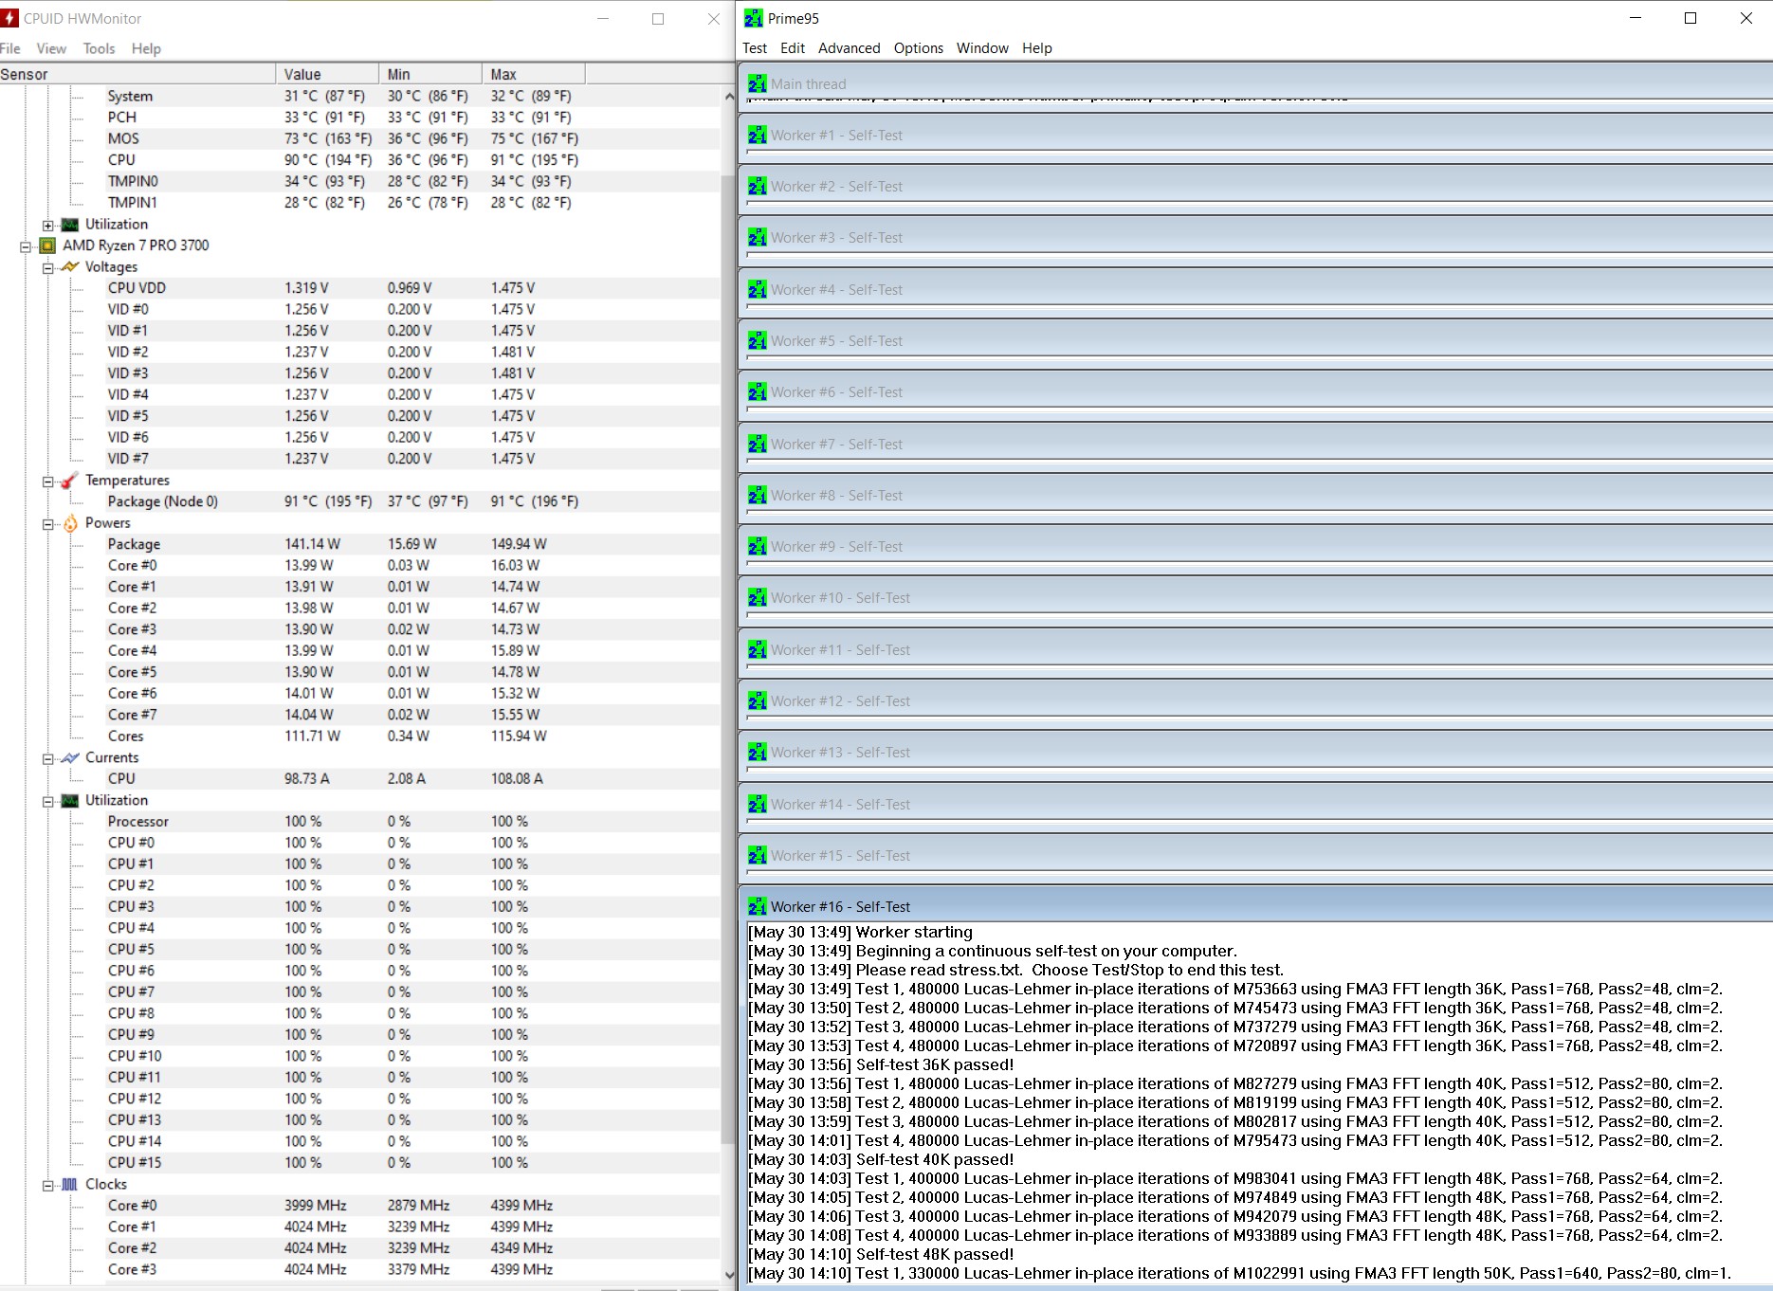Click the Voltages category icon

[70, 267]
